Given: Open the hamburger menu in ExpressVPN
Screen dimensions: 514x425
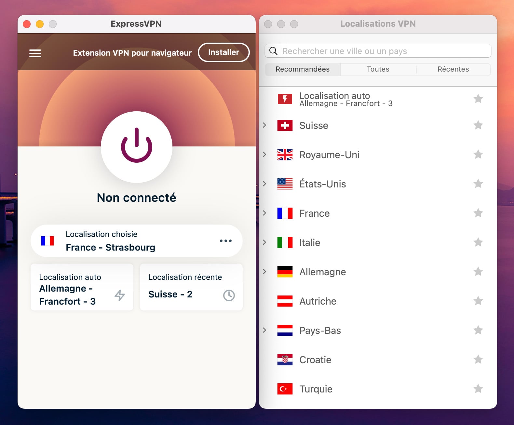Looking at the screenshot, I should [35, 53].
